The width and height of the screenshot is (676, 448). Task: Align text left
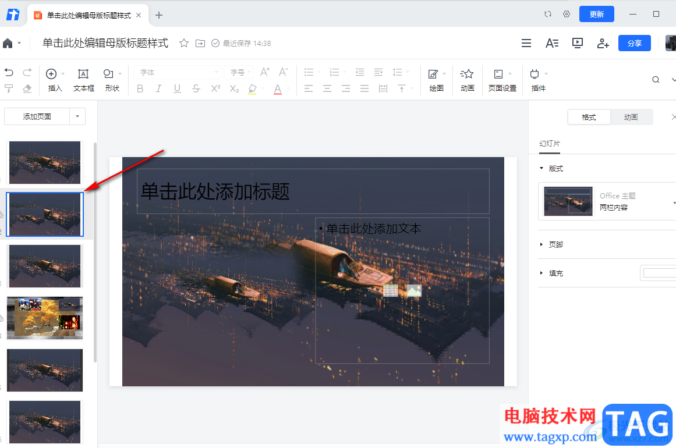click(309, 89)
